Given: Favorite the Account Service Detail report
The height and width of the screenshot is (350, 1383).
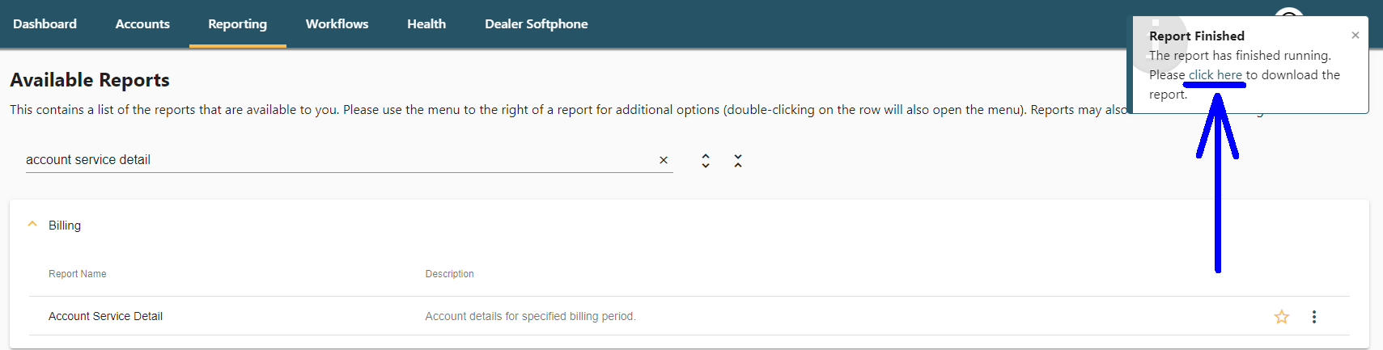Looking at the screenshot, I should click(1282, 317).
